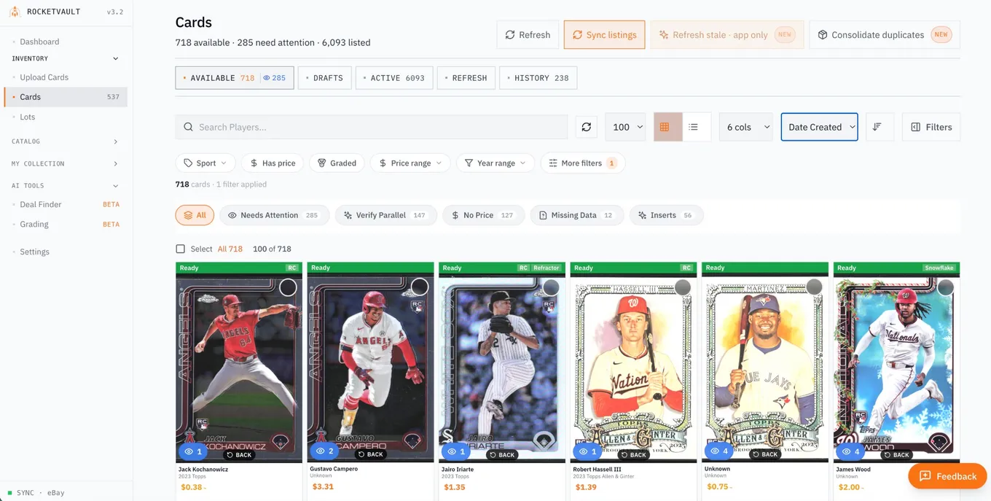
Task: Click the search magnifier icon
Action: 188,127
